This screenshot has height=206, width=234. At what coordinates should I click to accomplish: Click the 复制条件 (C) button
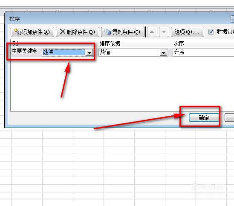click(x=123, y=32)
